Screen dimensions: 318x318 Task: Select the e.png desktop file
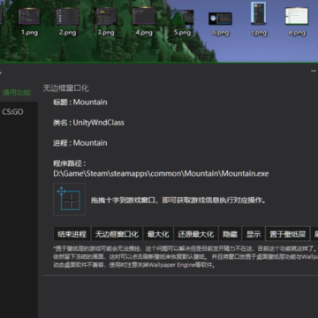pyautogui.click(x=297, y=22)
